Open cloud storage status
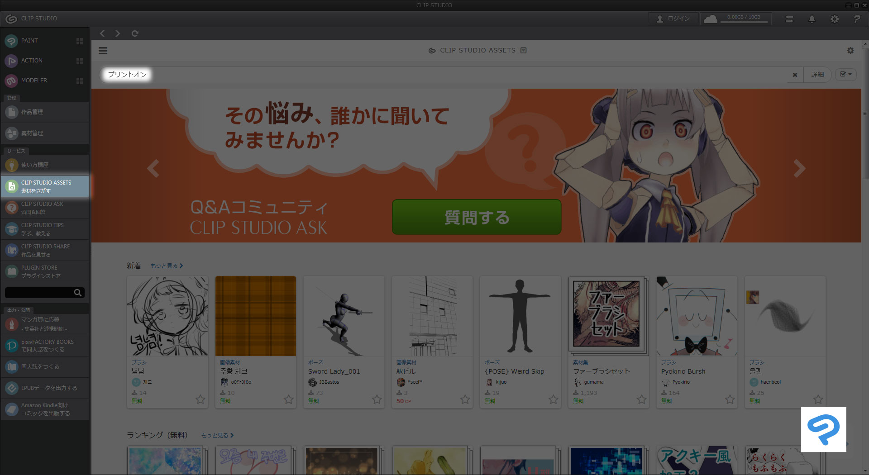The width and height of the screenshot is (869, 475). pos(710,19)
